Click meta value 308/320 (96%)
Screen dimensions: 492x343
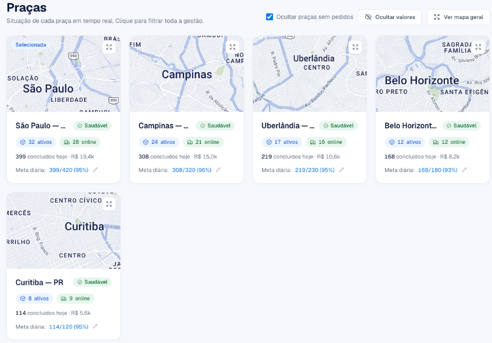[192, 170]
